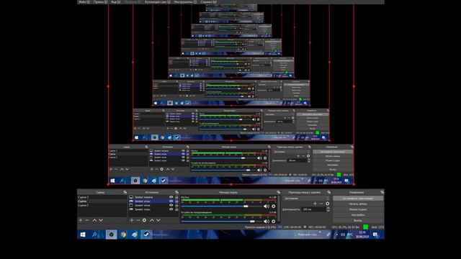Add a new scene with the plus icon
This screenshot has height=259, width=461.
pyautogui.click(x=81, y=220)
